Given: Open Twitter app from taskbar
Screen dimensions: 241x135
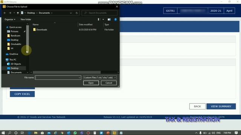Looking at the screenshot, I should click(101, 133).
